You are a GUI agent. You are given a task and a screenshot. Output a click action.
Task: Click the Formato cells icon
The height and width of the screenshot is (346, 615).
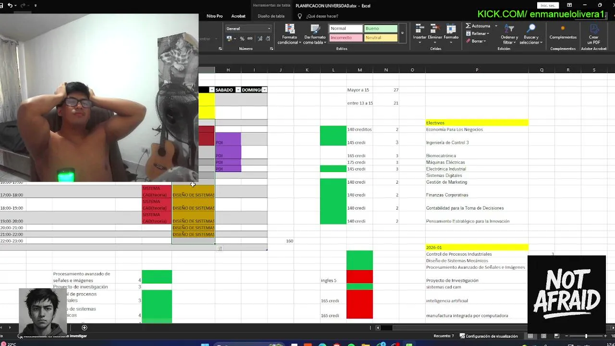tap(451, 29)
